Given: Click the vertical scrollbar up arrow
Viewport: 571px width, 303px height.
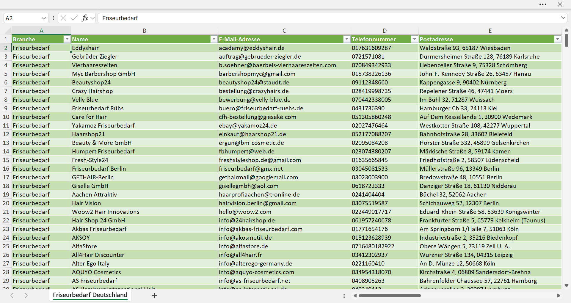Looking at the screenshot, I should pyautogui.click(x=567, y=30).
